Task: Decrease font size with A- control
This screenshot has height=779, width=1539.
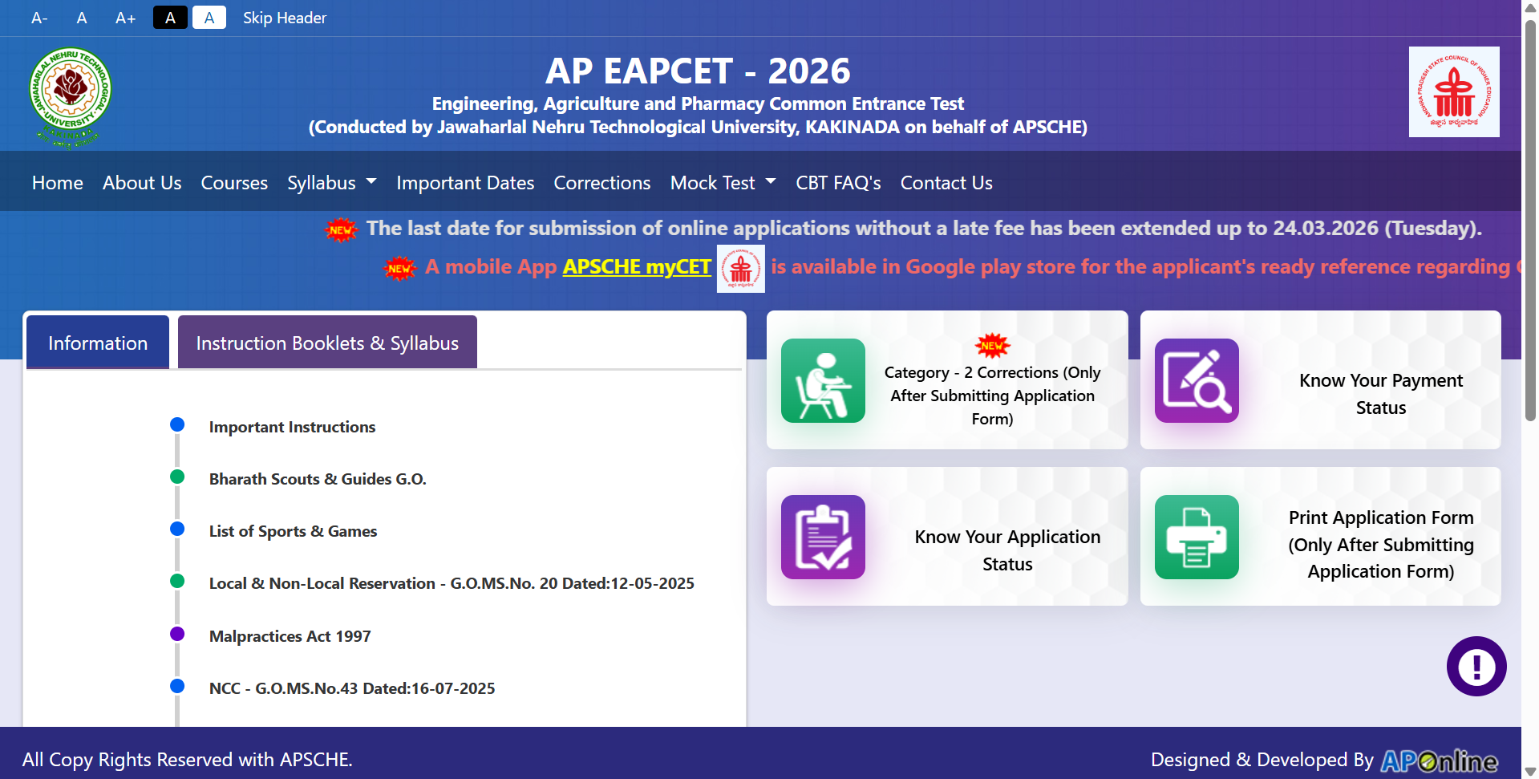Action: (39, 18)
